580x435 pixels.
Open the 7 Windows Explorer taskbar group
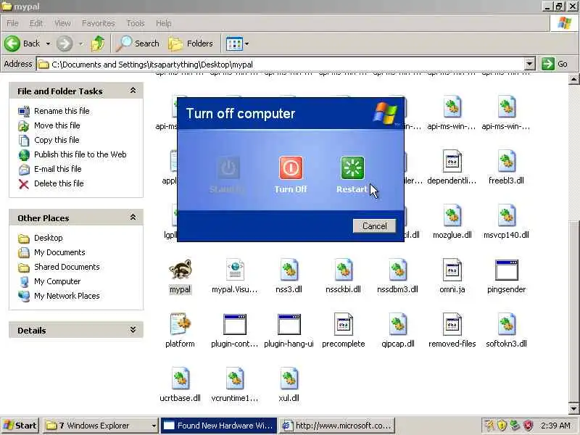(101, 426)
